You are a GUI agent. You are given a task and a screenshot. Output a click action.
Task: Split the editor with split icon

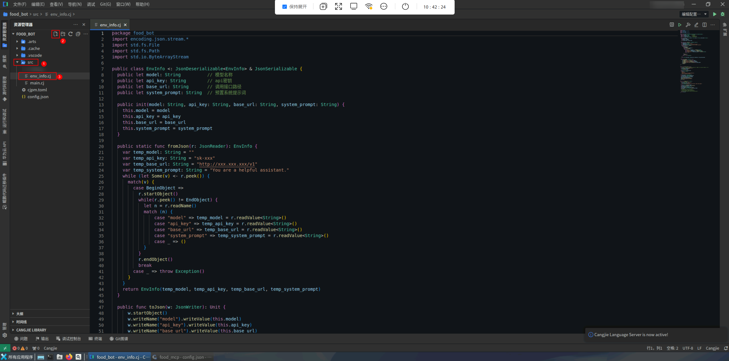(704, 25)
